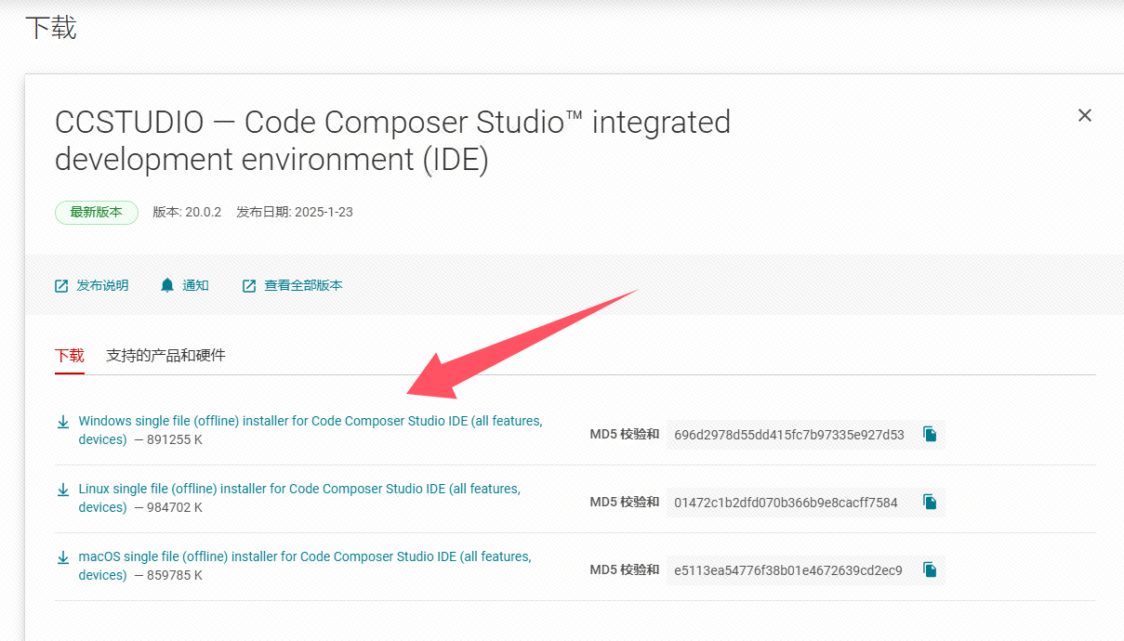Click the 891255 K file size text
Screen dimensions: 1124x641
175,439
